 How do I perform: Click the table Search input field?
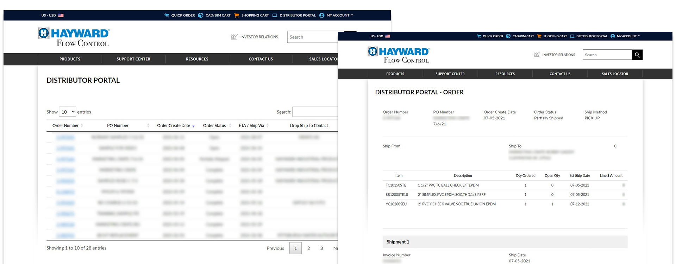coord(315,112)
